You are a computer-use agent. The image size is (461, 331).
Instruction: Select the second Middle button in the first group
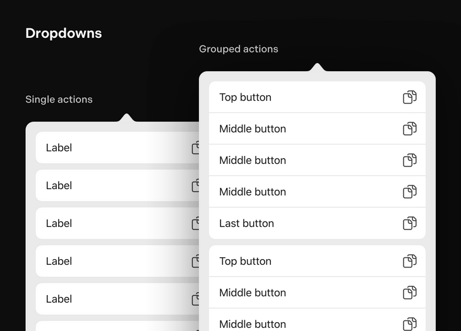(253, 160)
